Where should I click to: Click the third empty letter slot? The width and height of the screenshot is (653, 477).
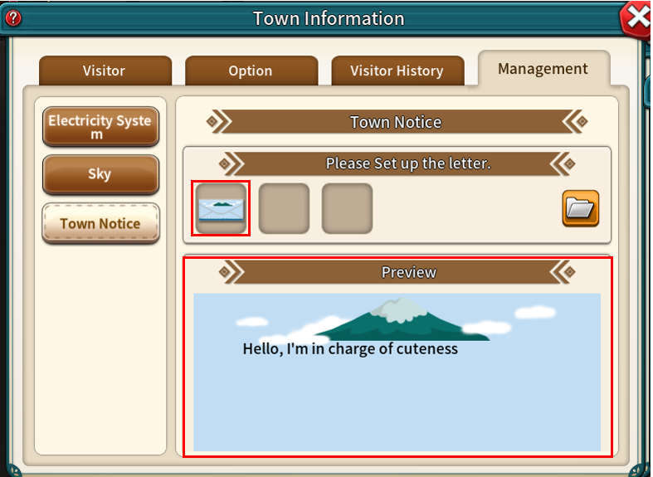(347, 208)
